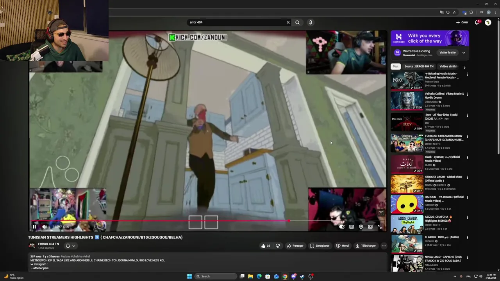Viewport: 500px width, 281px height.
Task: Run search with the magnifier icon
Action: 297,22
